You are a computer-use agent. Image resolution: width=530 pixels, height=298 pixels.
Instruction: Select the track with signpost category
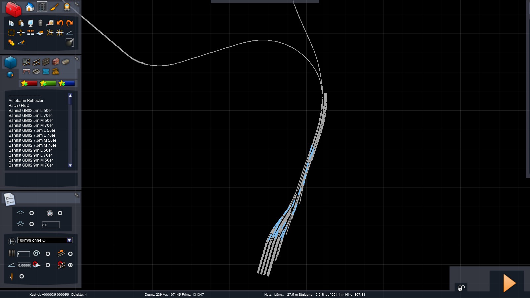[26, 62]
